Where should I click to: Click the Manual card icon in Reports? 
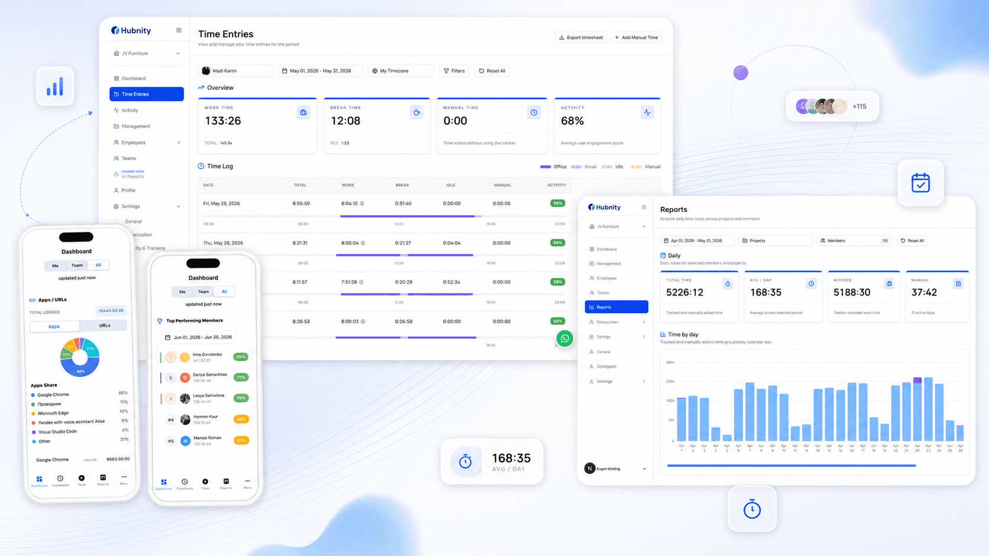958,284
